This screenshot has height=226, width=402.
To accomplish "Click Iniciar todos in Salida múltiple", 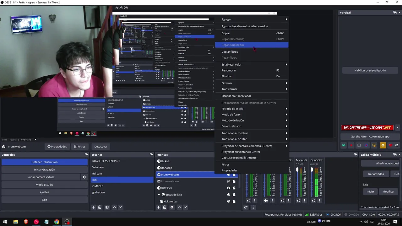I will tap(376, 174).
